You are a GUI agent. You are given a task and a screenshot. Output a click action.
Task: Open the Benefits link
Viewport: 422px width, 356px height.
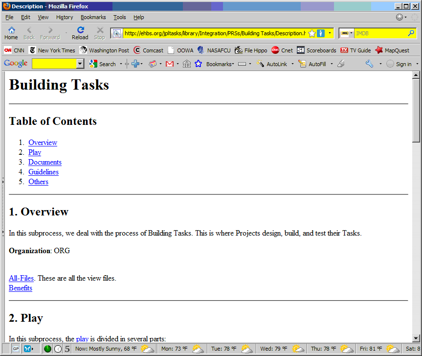[x=21, y=288]
